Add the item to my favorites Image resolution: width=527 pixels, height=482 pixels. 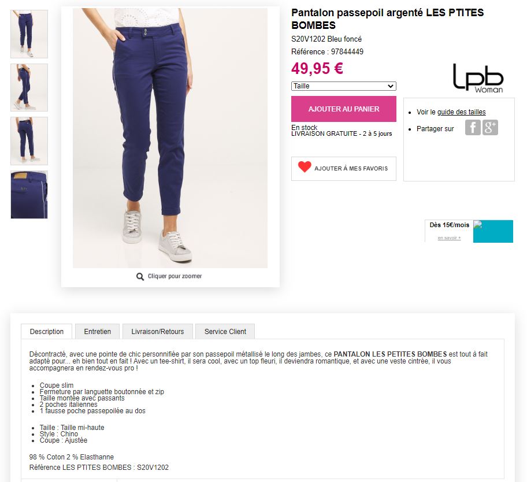click(x=343, y=169)
